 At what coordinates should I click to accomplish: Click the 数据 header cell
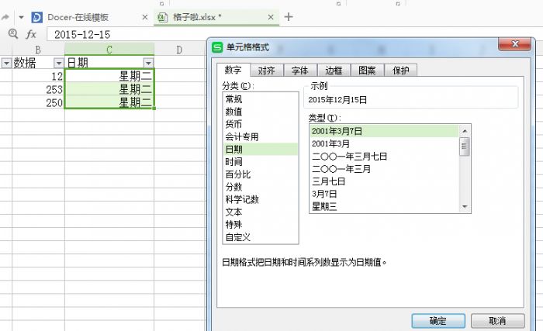click(38, 63)
